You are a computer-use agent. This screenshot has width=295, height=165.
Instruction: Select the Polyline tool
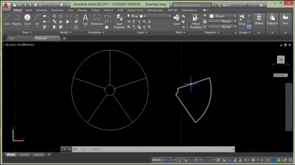17,20
